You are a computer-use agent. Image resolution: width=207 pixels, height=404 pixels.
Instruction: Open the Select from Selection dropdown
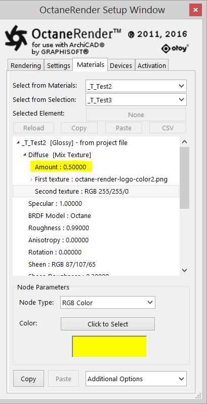coord(136,100)
